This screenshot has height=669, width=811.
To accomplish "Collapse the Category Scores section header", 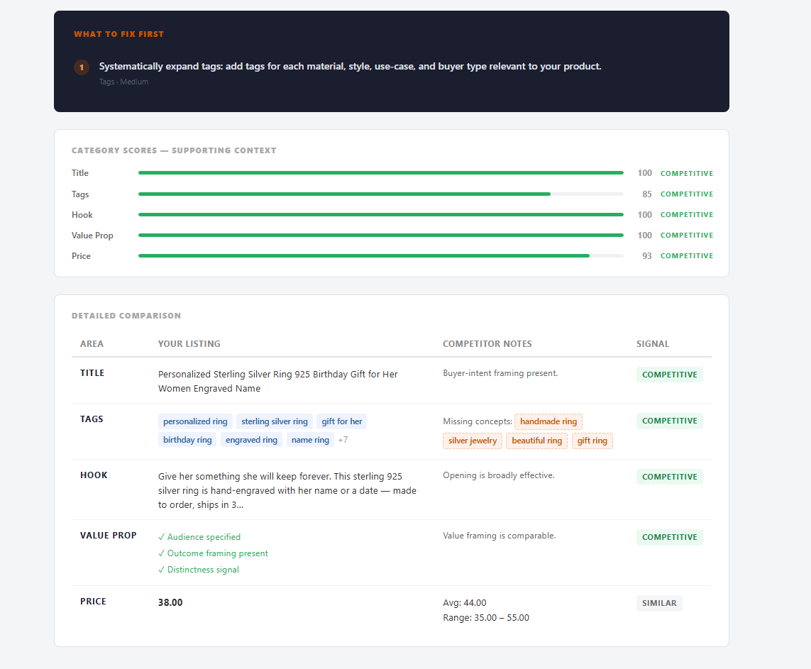I will [174, 150].
